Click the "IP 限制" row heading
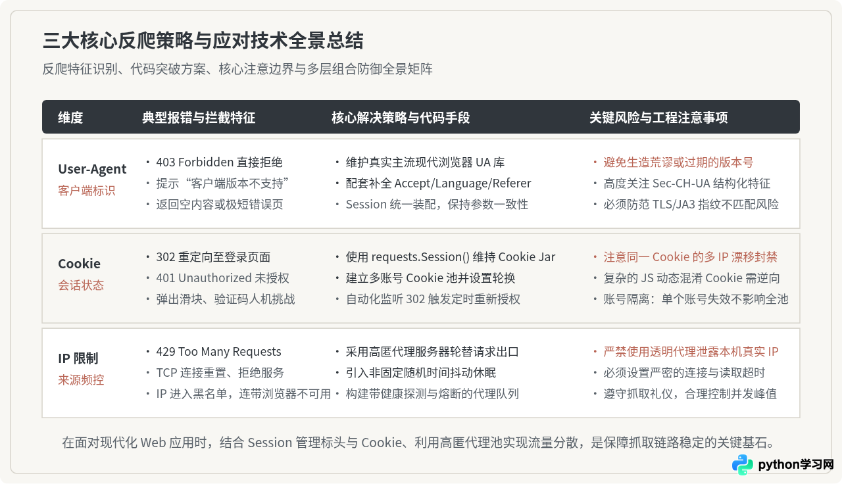Viewport: 842px width, 484px height. pyautogui.click(x=78, y=358)
